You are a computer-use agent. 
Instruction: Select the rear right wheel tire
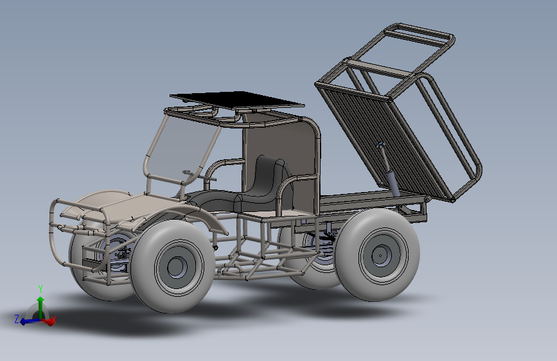377,255
